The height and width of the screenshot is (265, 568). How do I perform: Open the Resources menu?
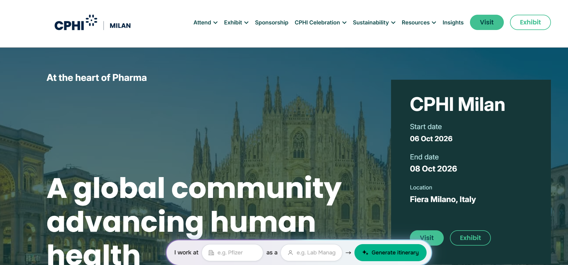(x=415, y=23)
